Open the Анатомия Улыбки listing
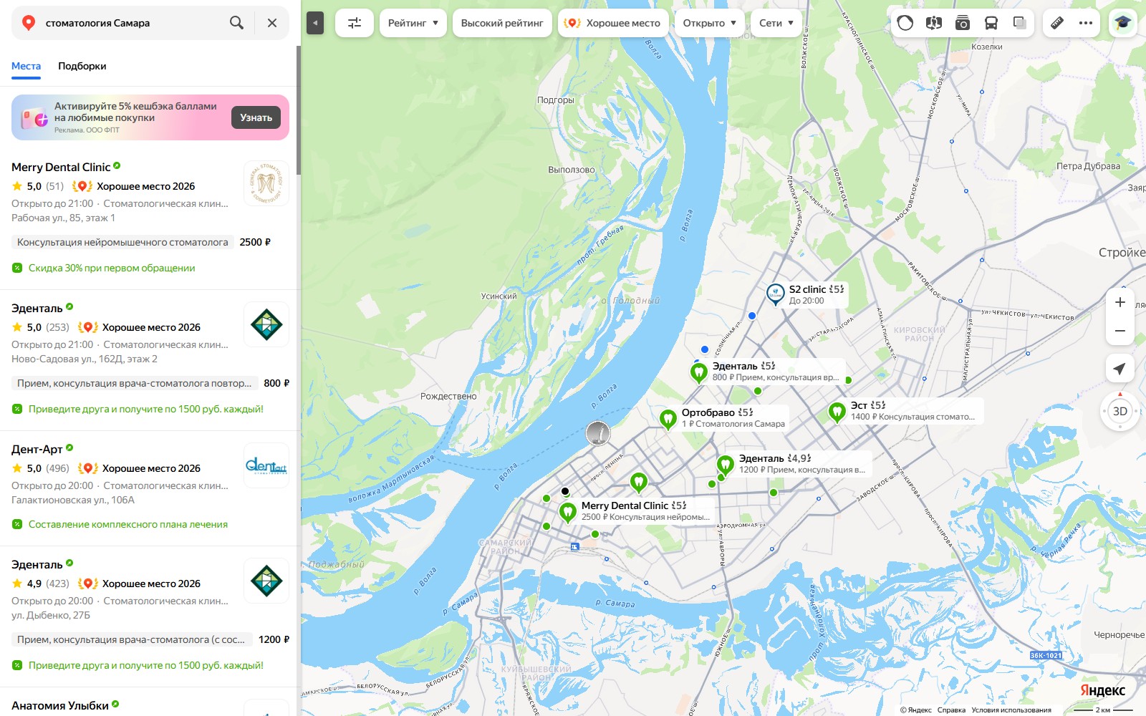 [60, 705]
